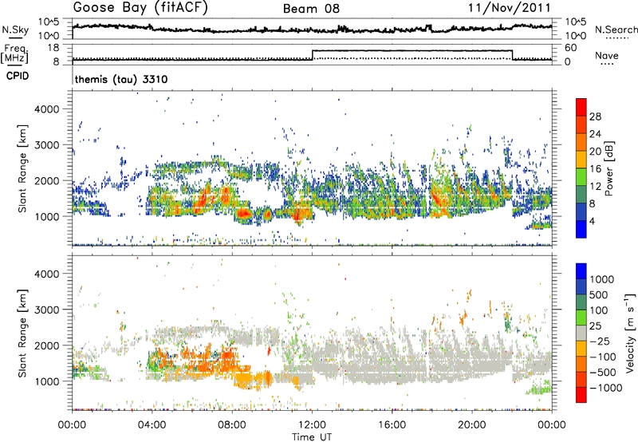
Task: Pick the velocity colorbar segment between -100 and -500
Action: [x=581, y=364]
